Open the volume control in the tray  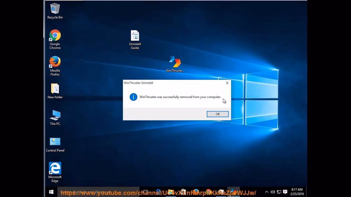[273, 192]
